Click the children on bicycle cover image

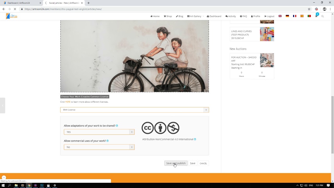coord(135,56)
